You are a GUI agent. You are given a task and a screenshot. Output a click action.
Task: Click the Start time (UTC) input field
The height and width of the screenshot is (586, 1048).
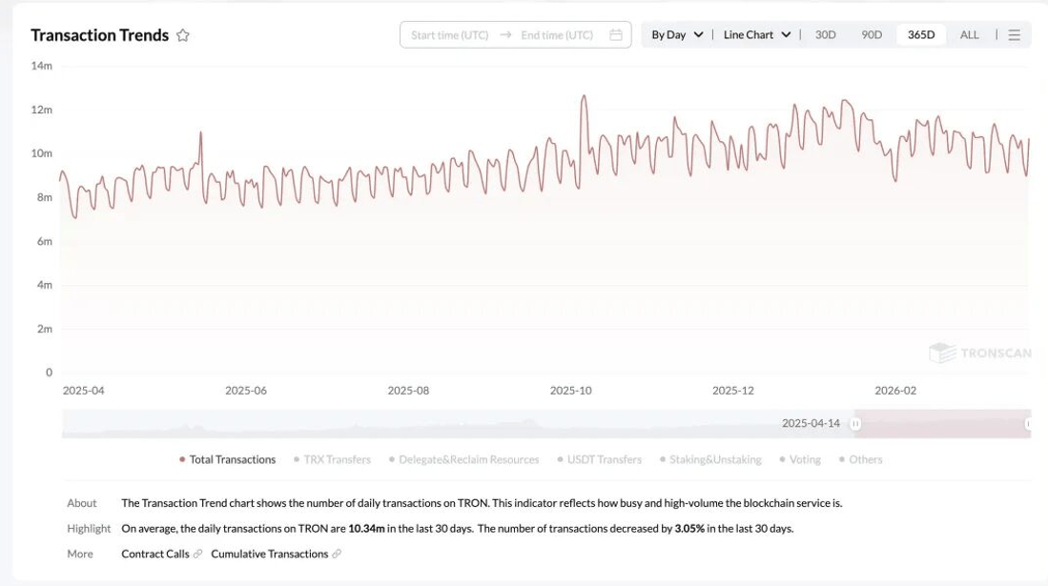450,35
